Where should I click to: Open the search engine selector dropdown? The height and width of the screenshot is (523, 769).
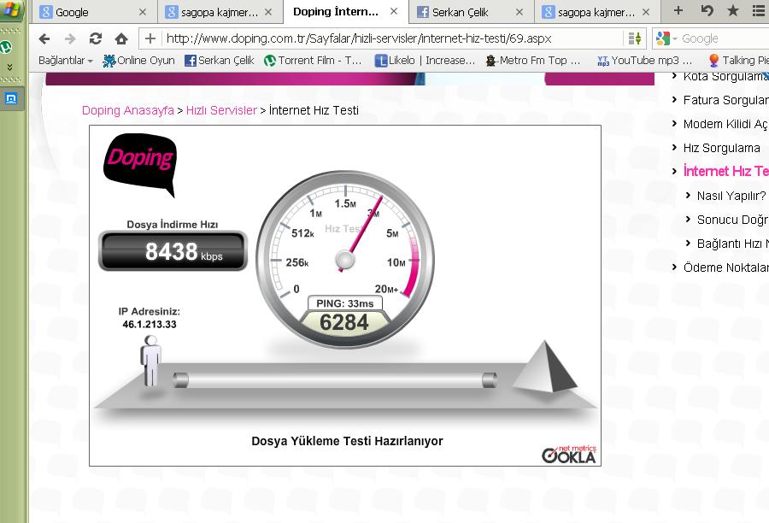tap(667, 38)
